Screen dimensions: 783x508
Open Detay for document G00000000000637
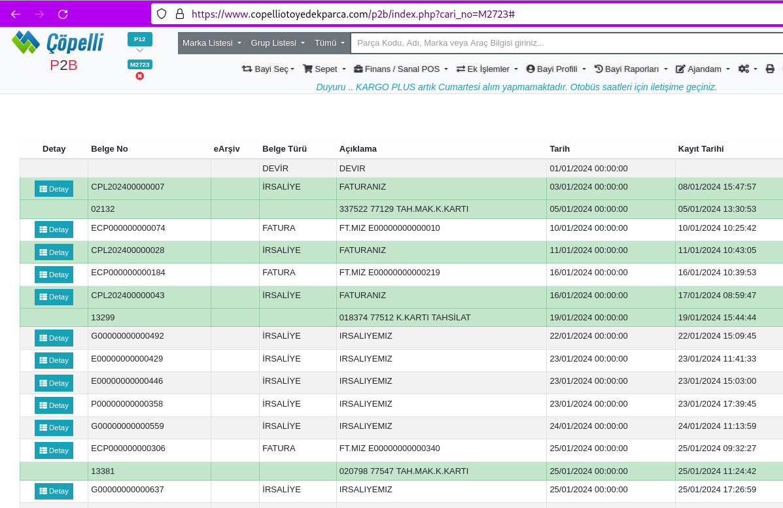point(54,491)
